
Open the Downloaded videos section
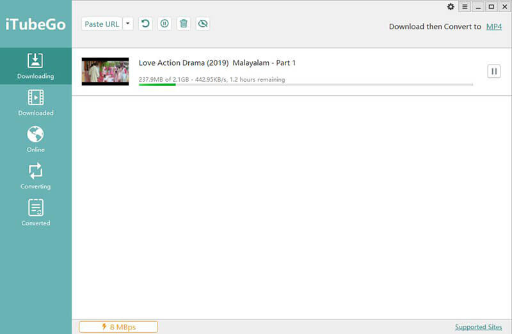tap(36, 103)
